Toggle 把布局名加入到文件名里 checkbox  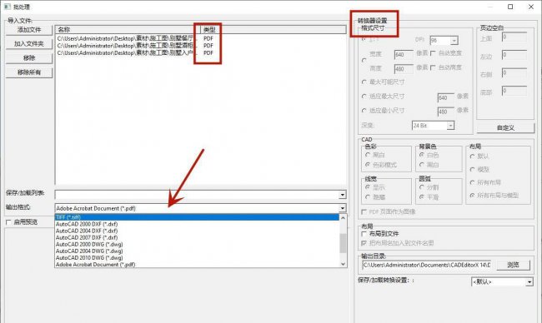click(x=364, y=243)
